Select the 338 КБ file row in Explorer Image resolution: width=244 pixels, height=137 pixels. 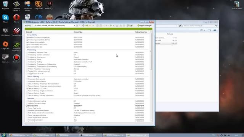(x=166, y=43)
